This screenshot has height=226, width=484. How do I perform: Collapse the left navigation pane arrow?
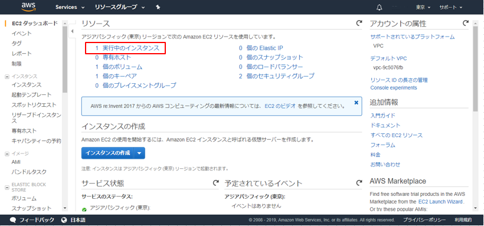(72, 31)
